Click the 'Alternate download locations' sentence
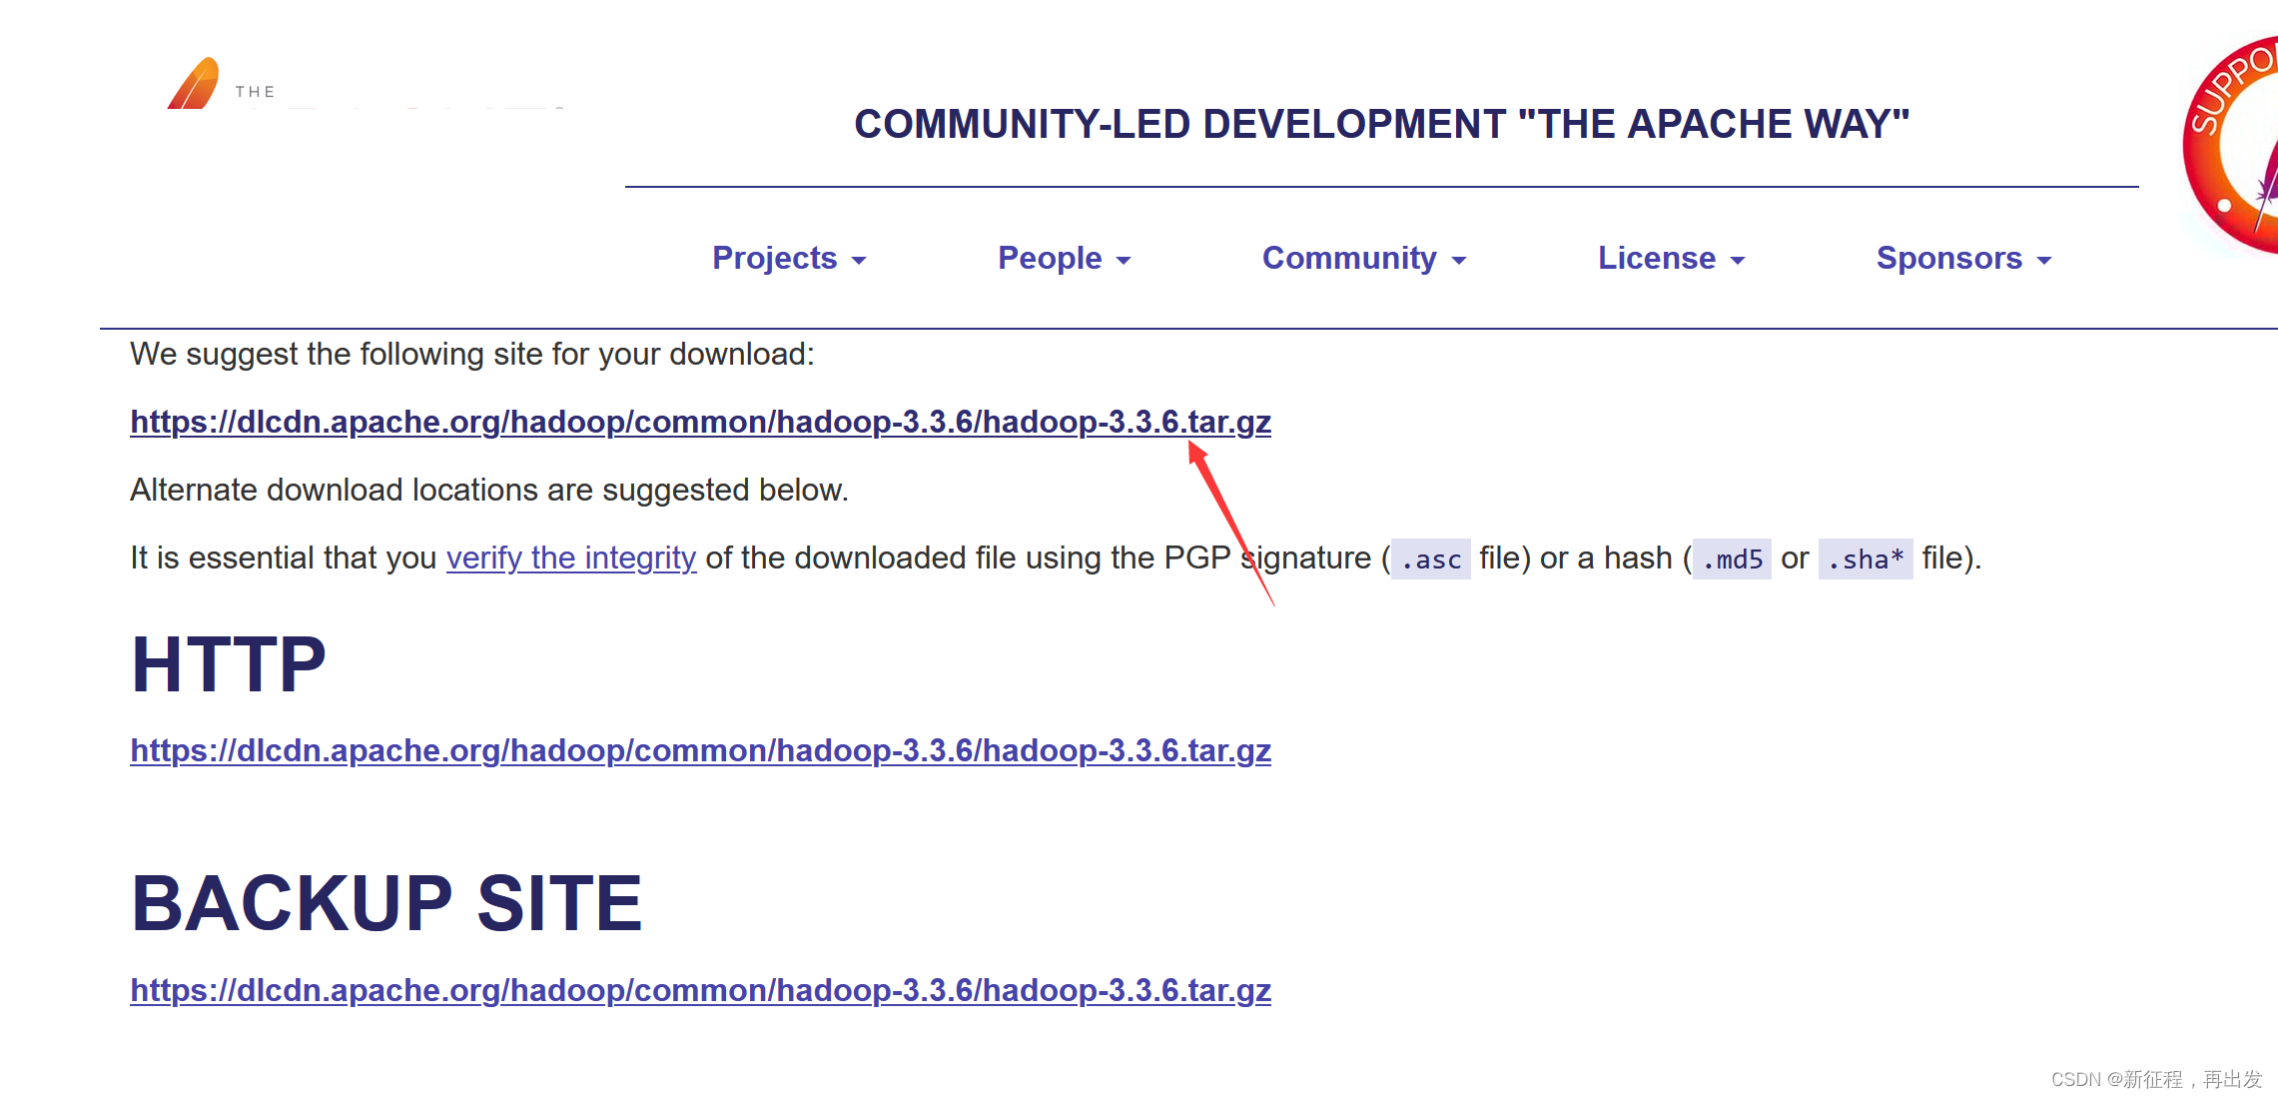This screenshot has width=2278, height=1098. pos(489,490)
